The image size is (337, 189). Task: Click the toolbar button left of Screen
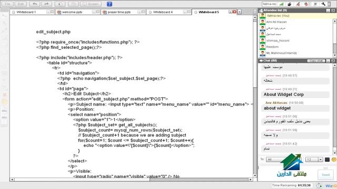73,4
